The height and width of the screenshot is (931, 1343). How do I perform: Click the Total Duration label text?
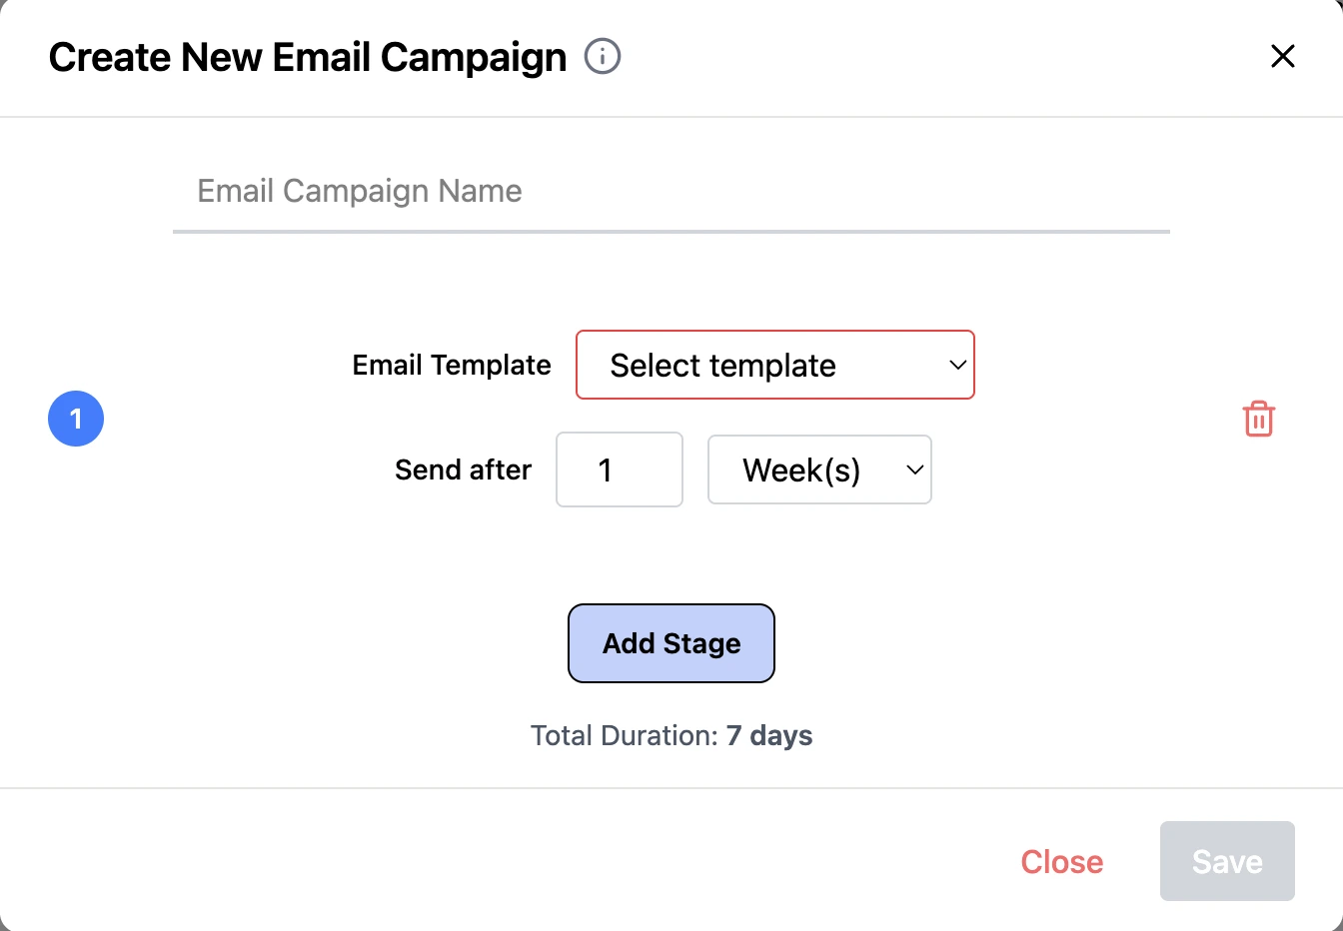624,736
